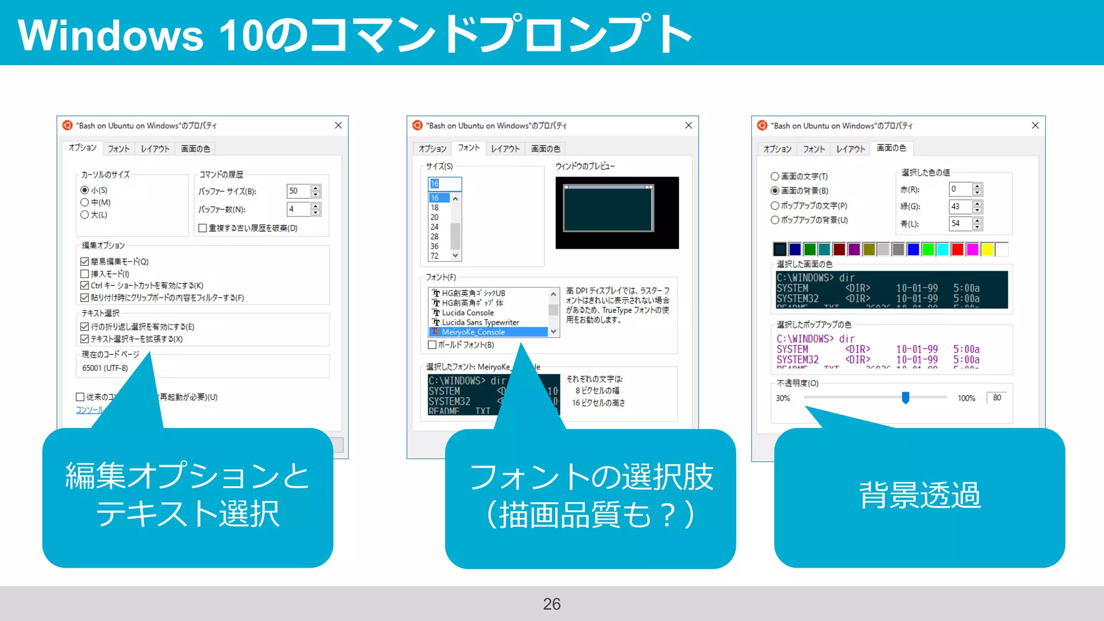
Task: Enable the 挿入モード(I) checkbox
Action: 85,274
